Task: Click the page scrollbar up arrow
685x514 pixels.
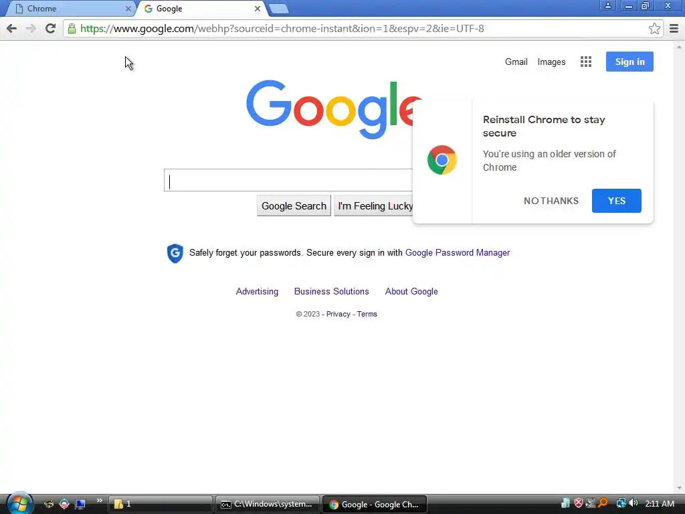Action: coord(679,47)
